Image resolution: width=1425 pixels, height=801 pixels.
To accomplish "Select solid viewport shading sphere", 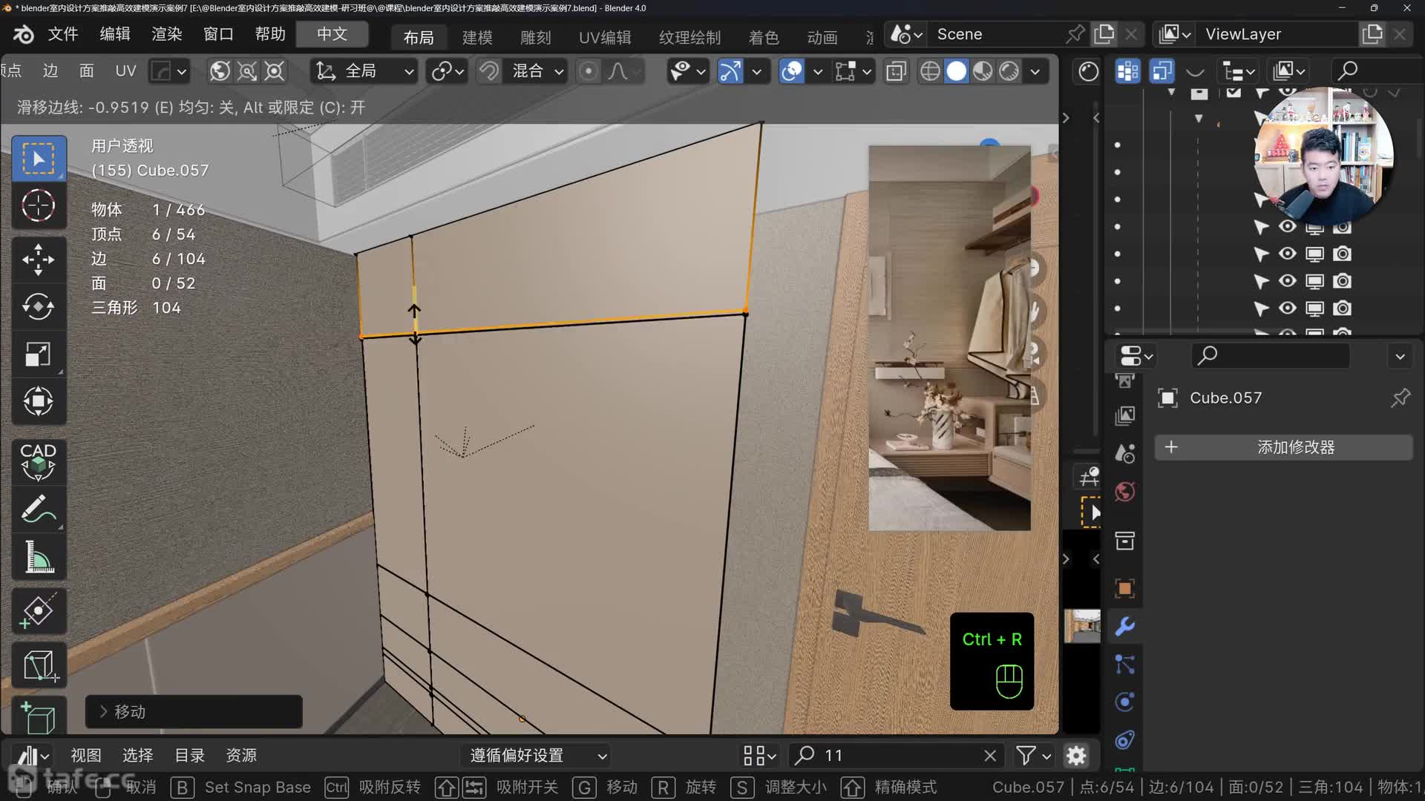I will (956, 71).
